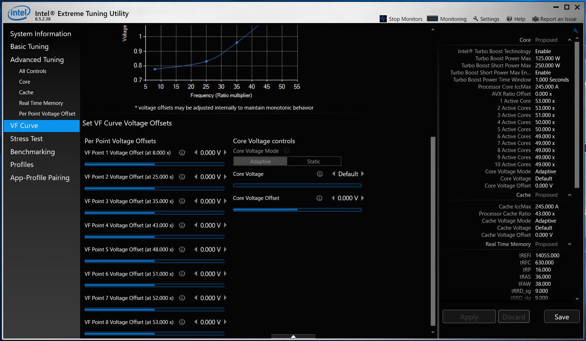Expand bottom panel with up arrow
The width and height of the screenshot is (586, 341).
[x=293, y=336]
